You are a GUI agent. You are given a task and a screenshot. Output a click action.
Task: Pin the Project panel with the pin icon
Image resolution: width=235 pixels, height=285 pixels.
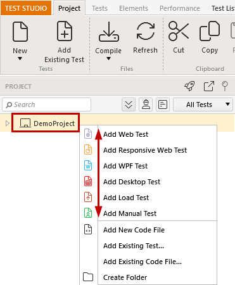pyautogui.click(x=225, y=86)
